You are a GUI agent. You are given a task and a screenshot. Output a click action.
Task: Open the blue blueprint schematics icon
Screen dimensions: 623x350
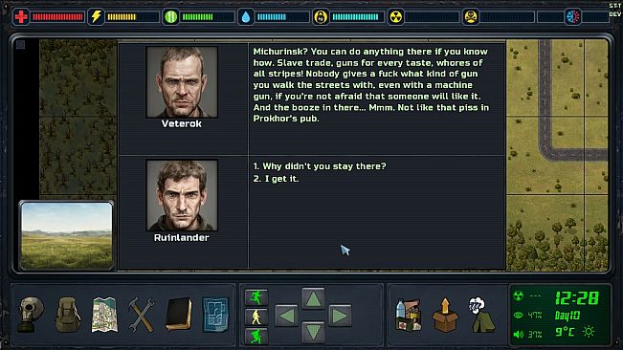click(x=215, y=315)
